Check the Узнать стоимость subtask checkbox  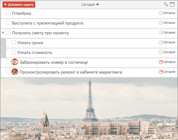coord(14,52)
